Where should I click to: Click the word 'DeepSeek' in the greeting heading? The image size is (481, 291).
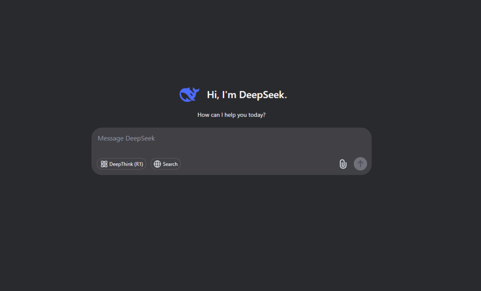262,95
